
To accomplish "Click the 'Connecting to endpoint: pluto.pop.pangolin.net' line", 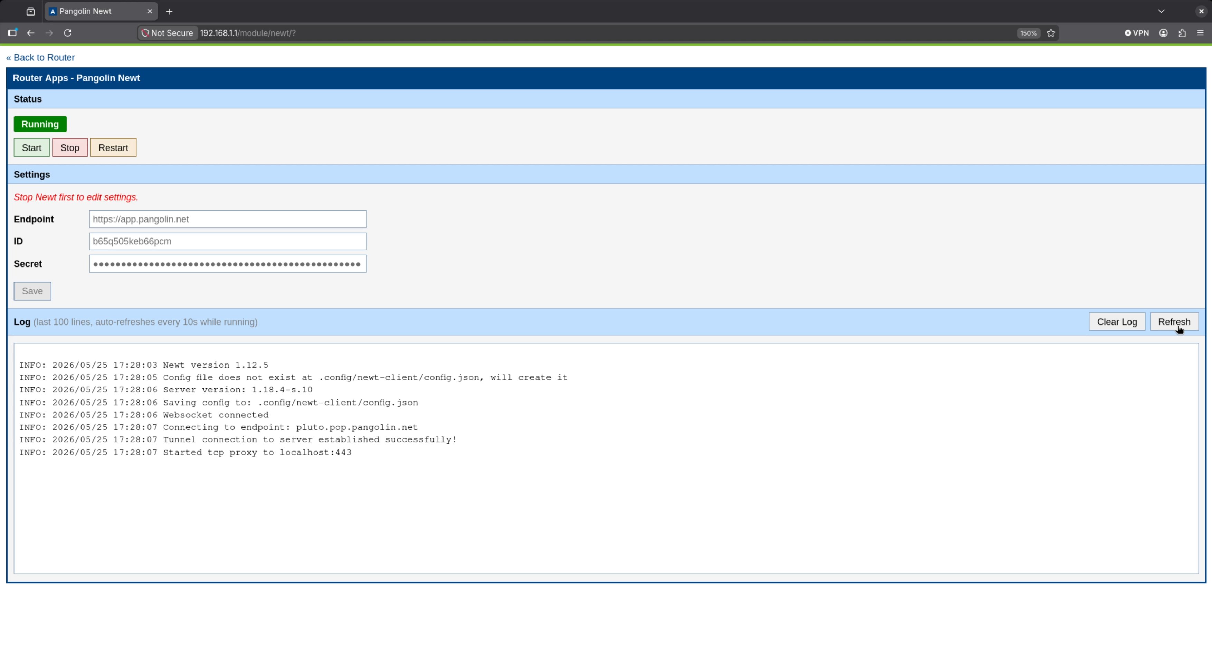I will pos(218,427).
